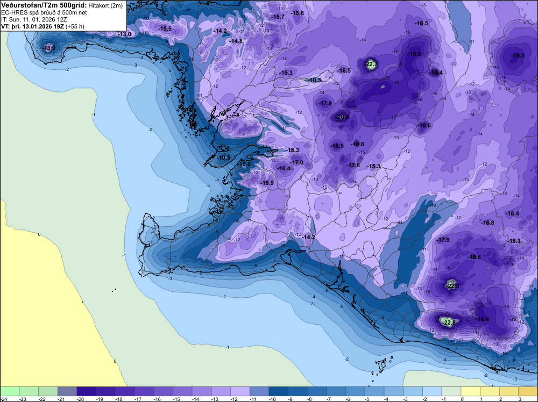Click the -15.7 temperature label

coord(278,17)
